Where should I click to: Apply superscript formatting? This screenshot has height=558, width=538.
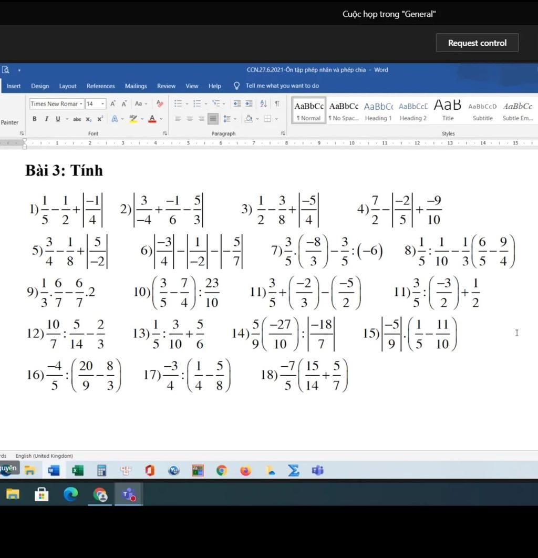pyautogui.click(x=100, y=119)
